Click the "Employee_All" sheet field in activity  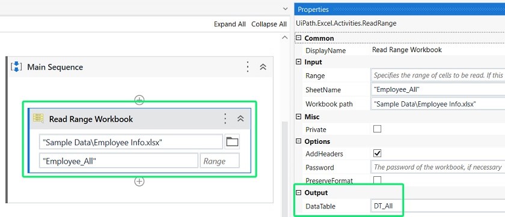[x=118, y=161]
